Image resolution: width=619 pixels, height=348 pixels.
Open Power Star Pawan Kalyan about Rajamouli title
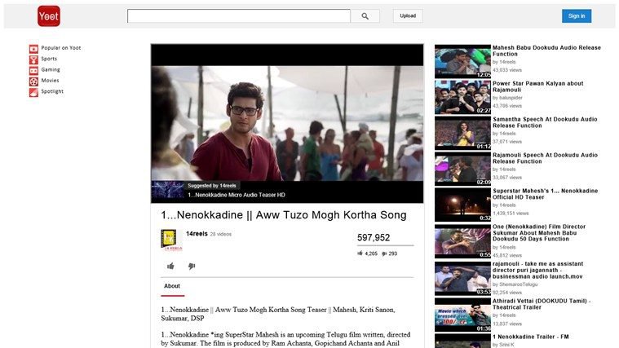pos(537,87)
